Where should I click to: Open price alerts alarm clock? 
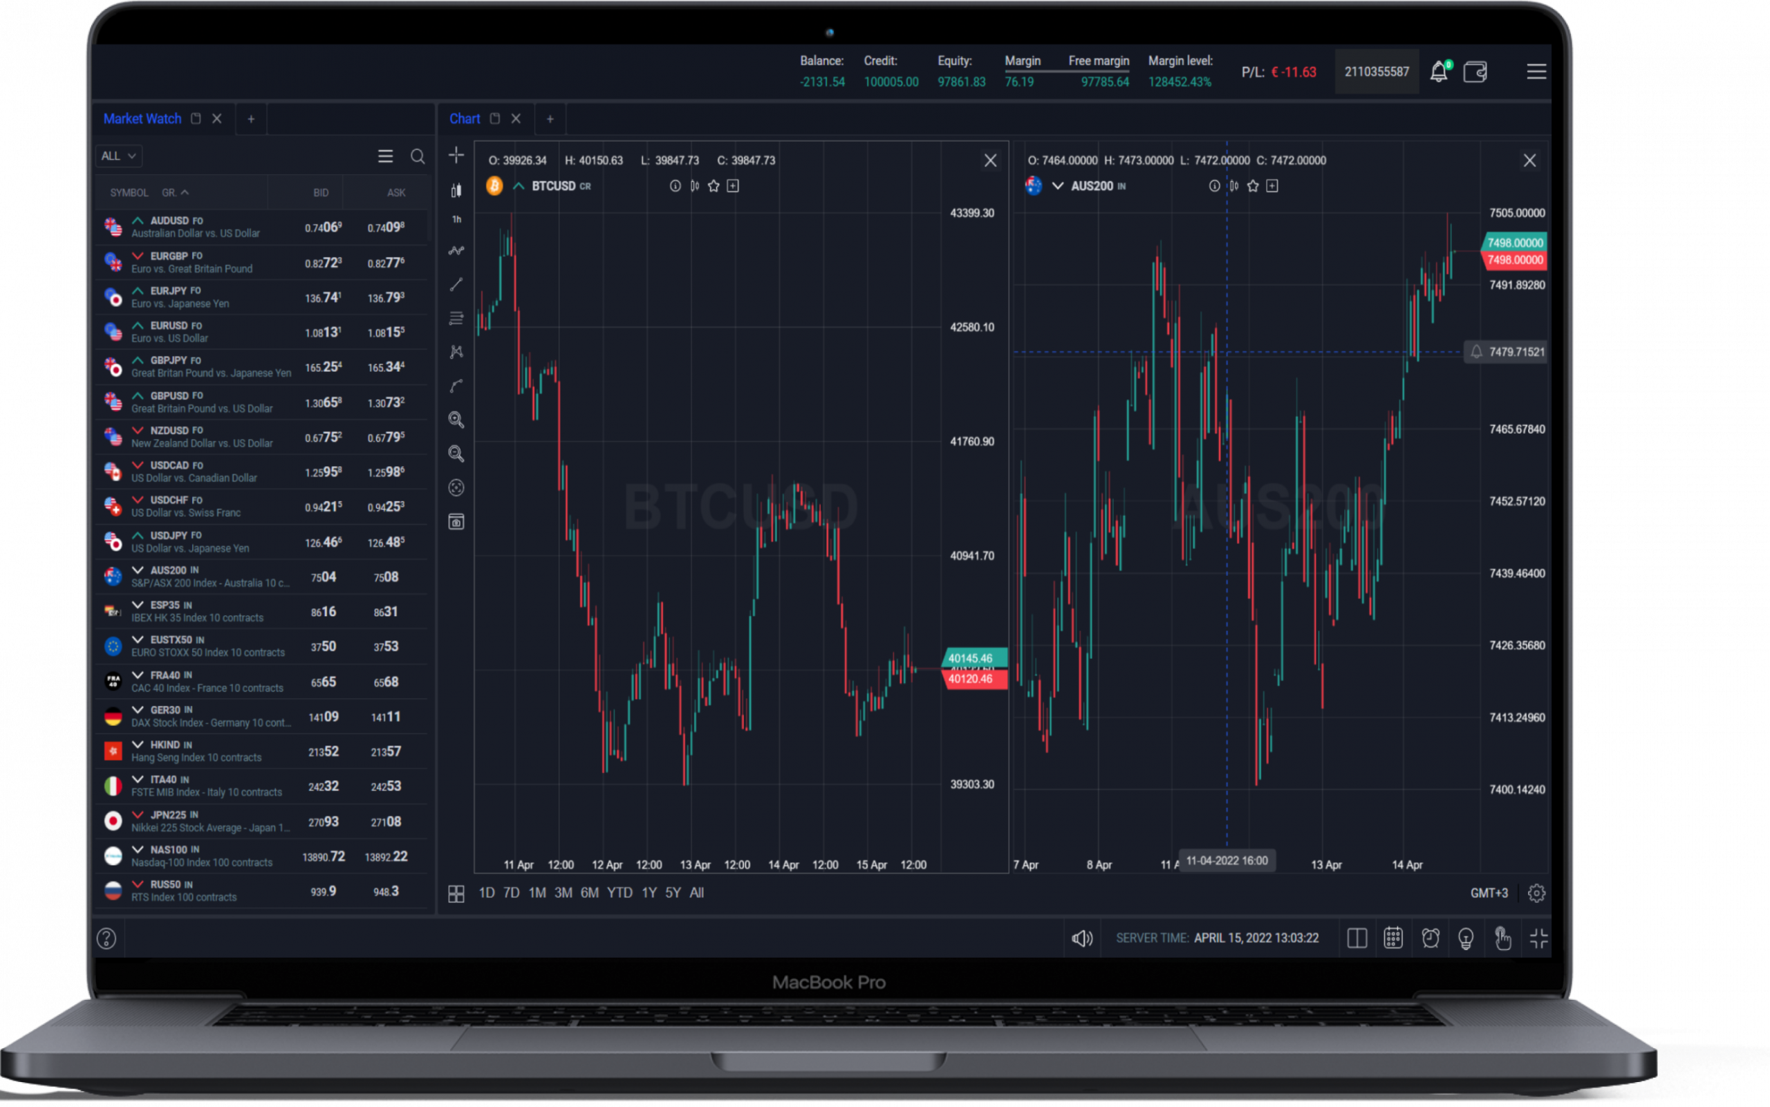[x=1430, y=938]
